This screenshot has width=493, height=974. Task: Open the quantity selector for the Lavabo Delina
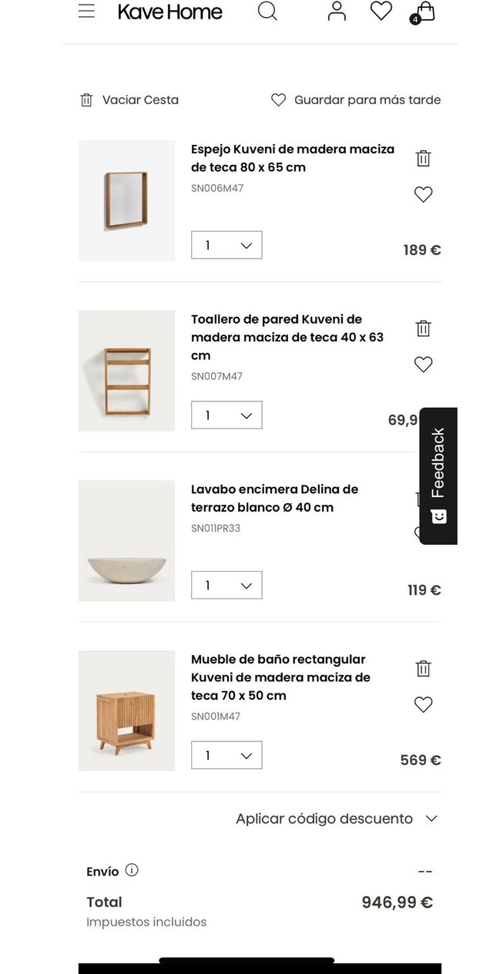226,585
